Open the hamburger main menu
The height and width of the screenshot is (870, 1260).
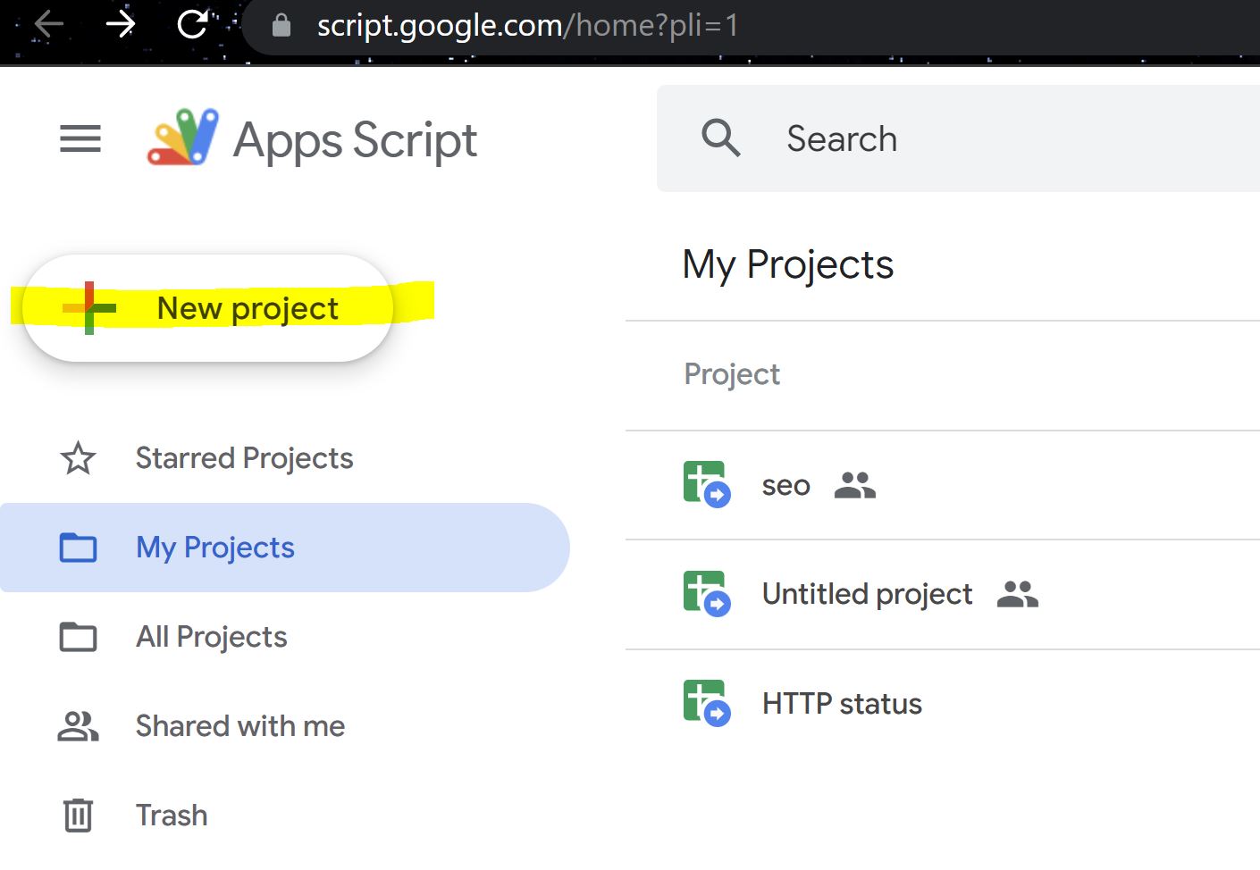coord(80,139)
